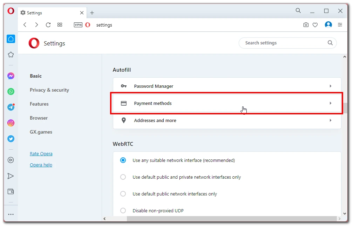
Task: Go back to the previous page
Action: coord(25,25)
